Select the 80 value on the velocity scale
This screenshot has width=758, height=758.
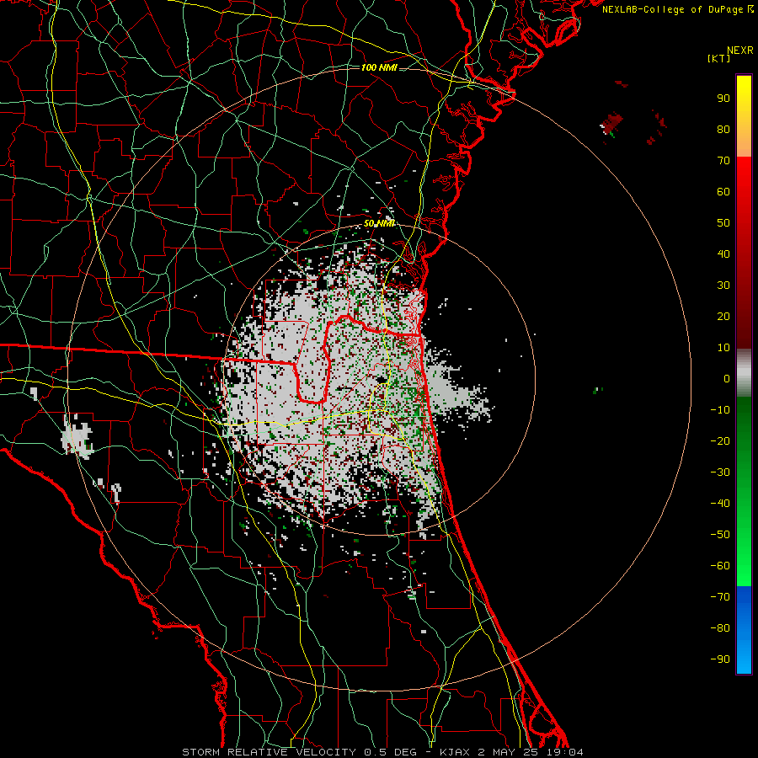[723, 129]
